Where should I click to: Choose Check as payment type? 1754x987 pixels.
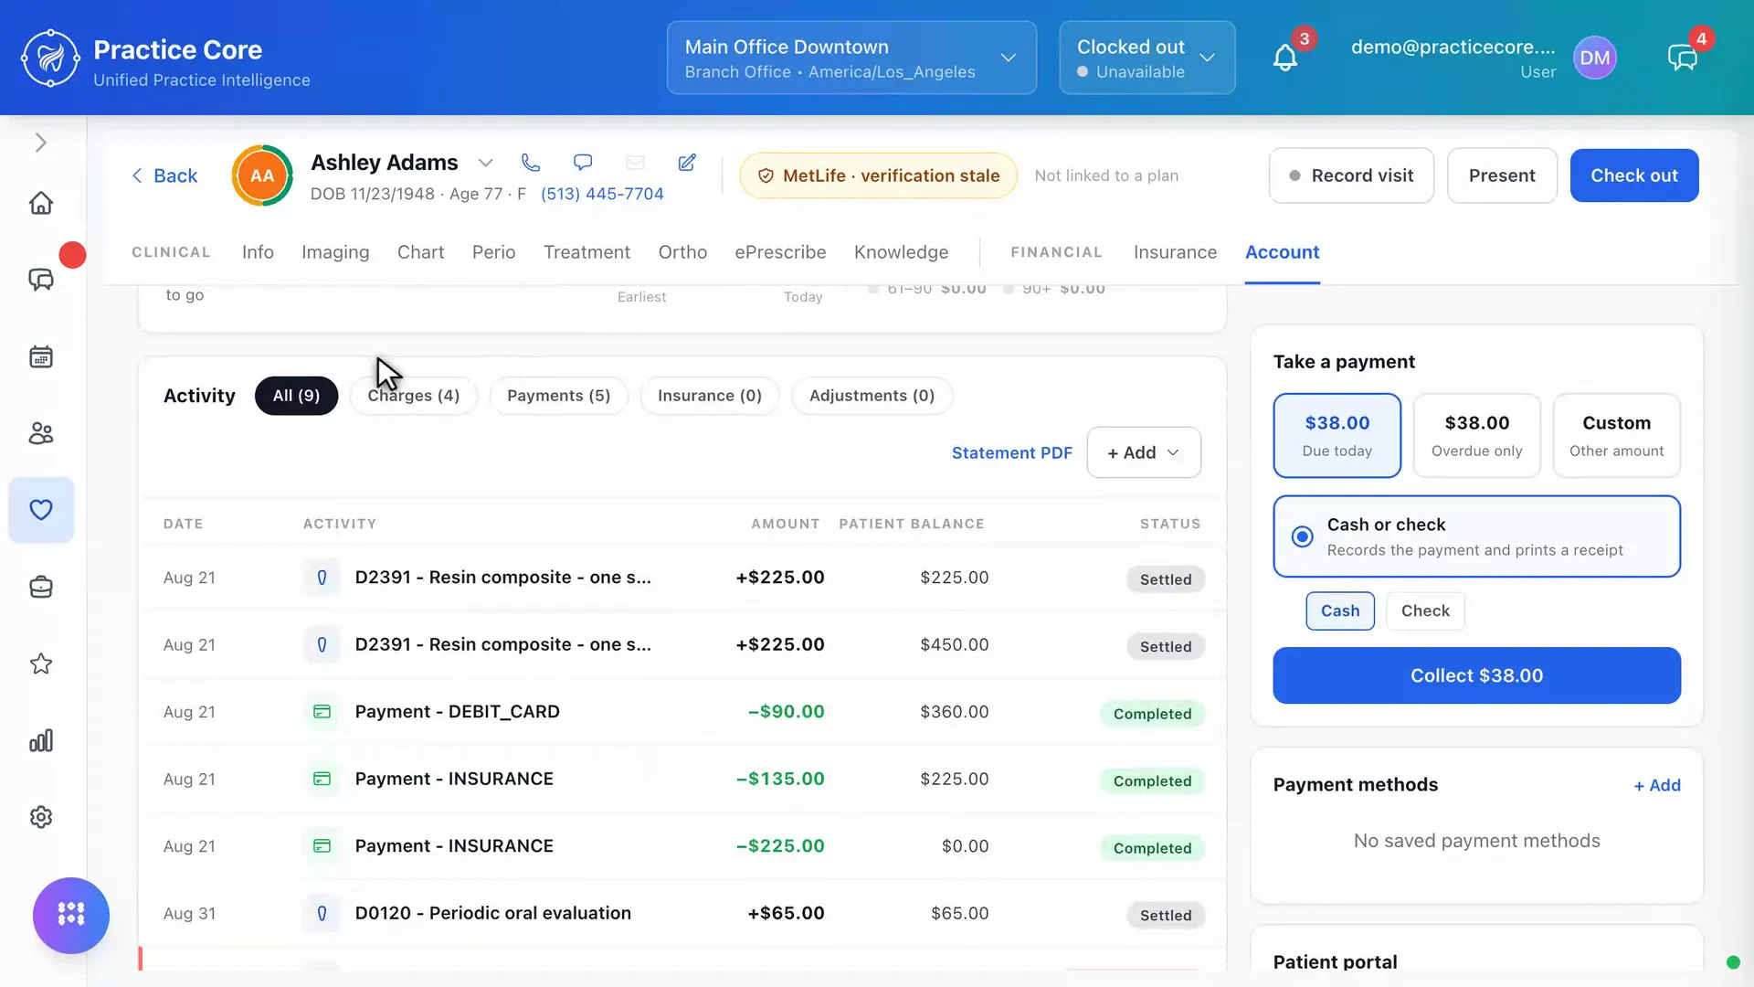(1425, 610)
